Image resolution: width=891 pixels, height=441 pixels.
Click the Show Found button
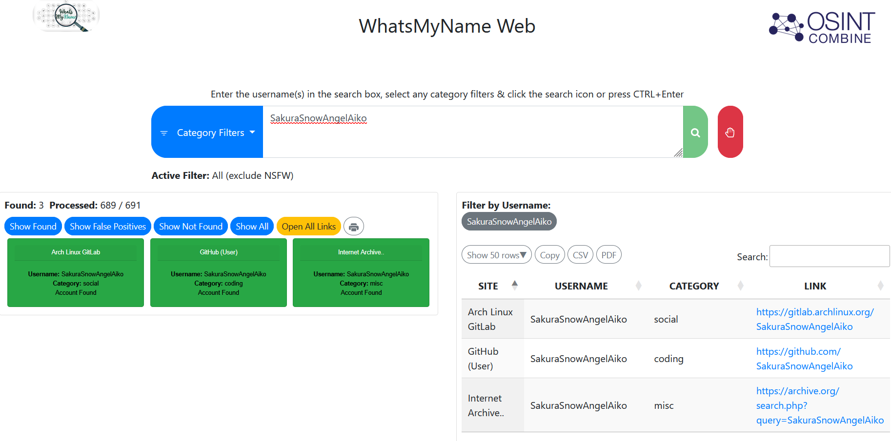pos(33,227)
